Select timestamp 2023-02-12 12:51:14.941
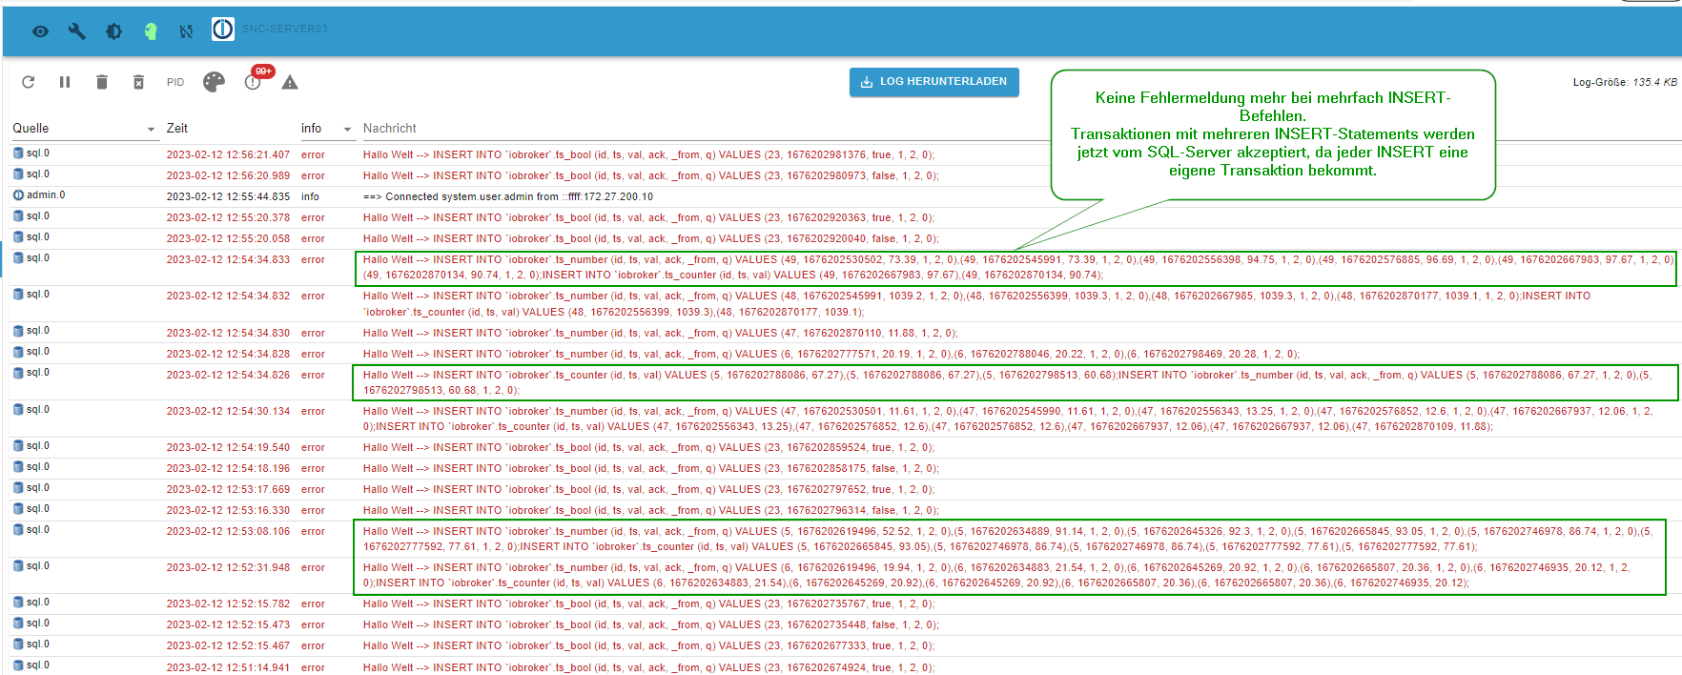The height and width of the screenshot is (675, 1682). 228,667
